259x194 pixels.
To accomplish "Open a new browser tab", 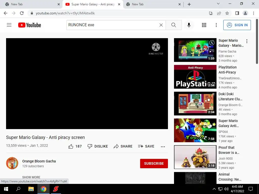I will 189,4.
